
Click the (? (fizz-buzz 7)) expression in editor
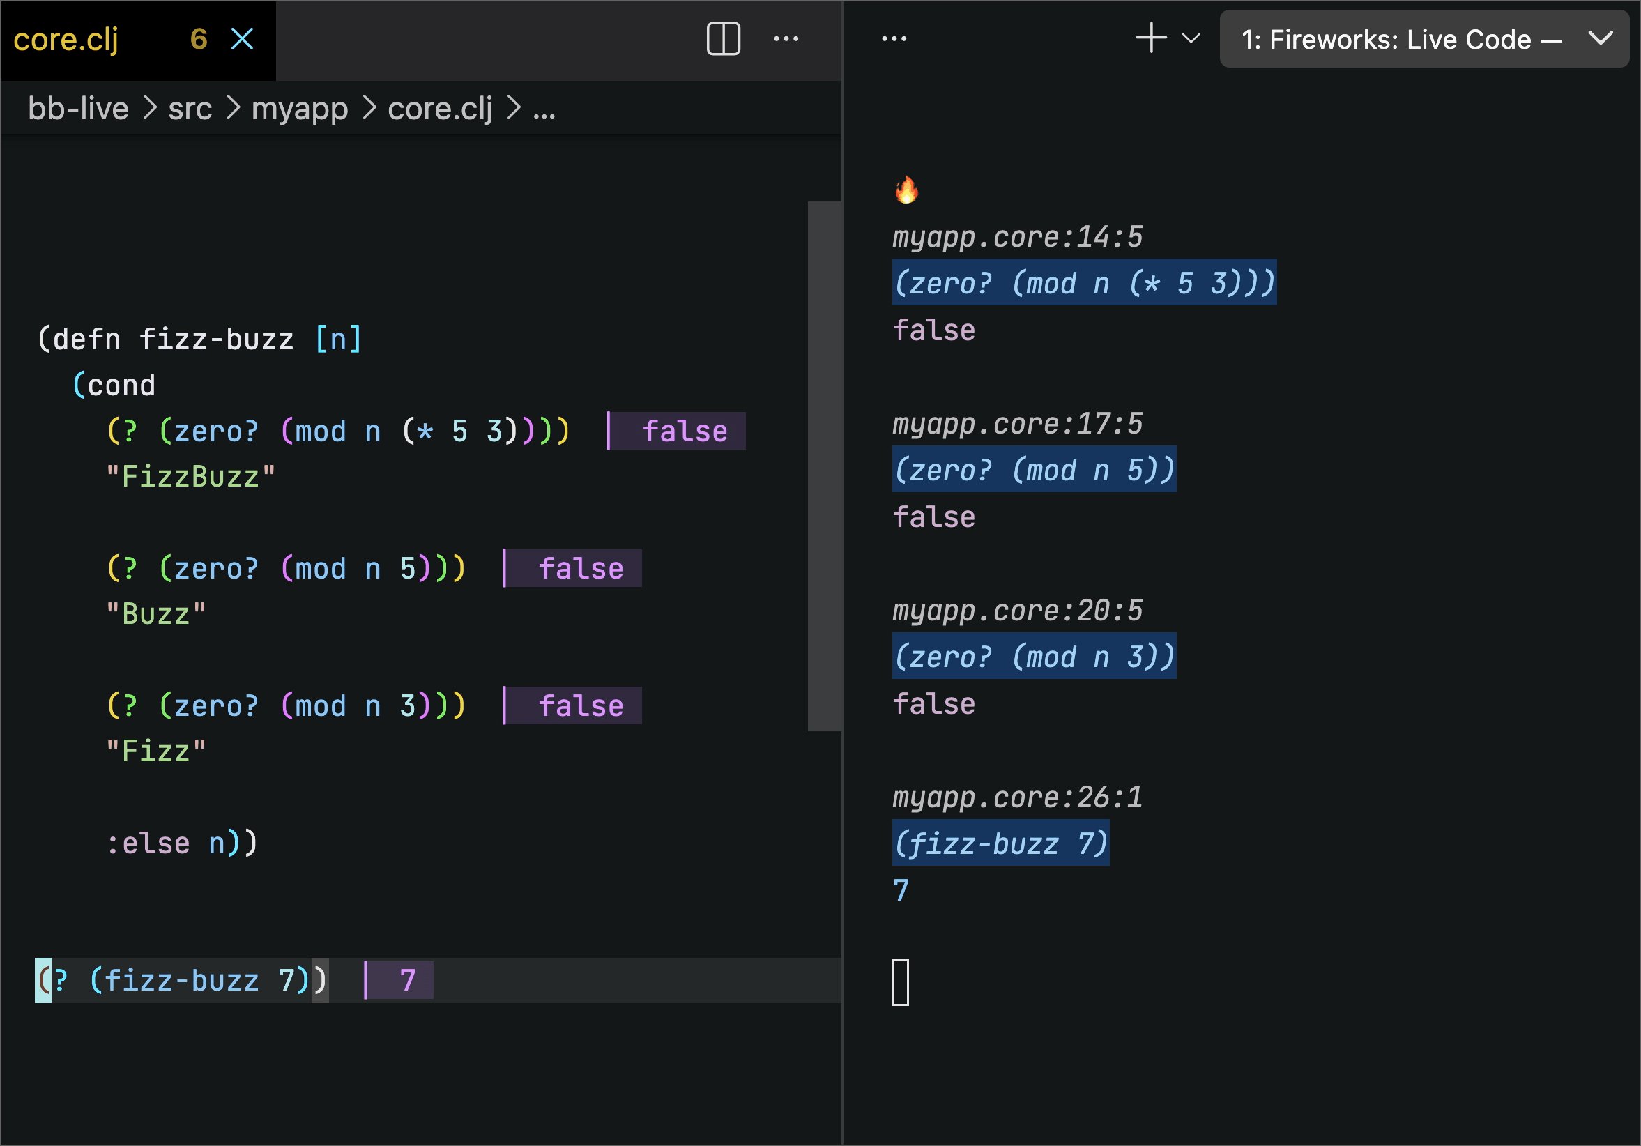(x=182, y=980)
